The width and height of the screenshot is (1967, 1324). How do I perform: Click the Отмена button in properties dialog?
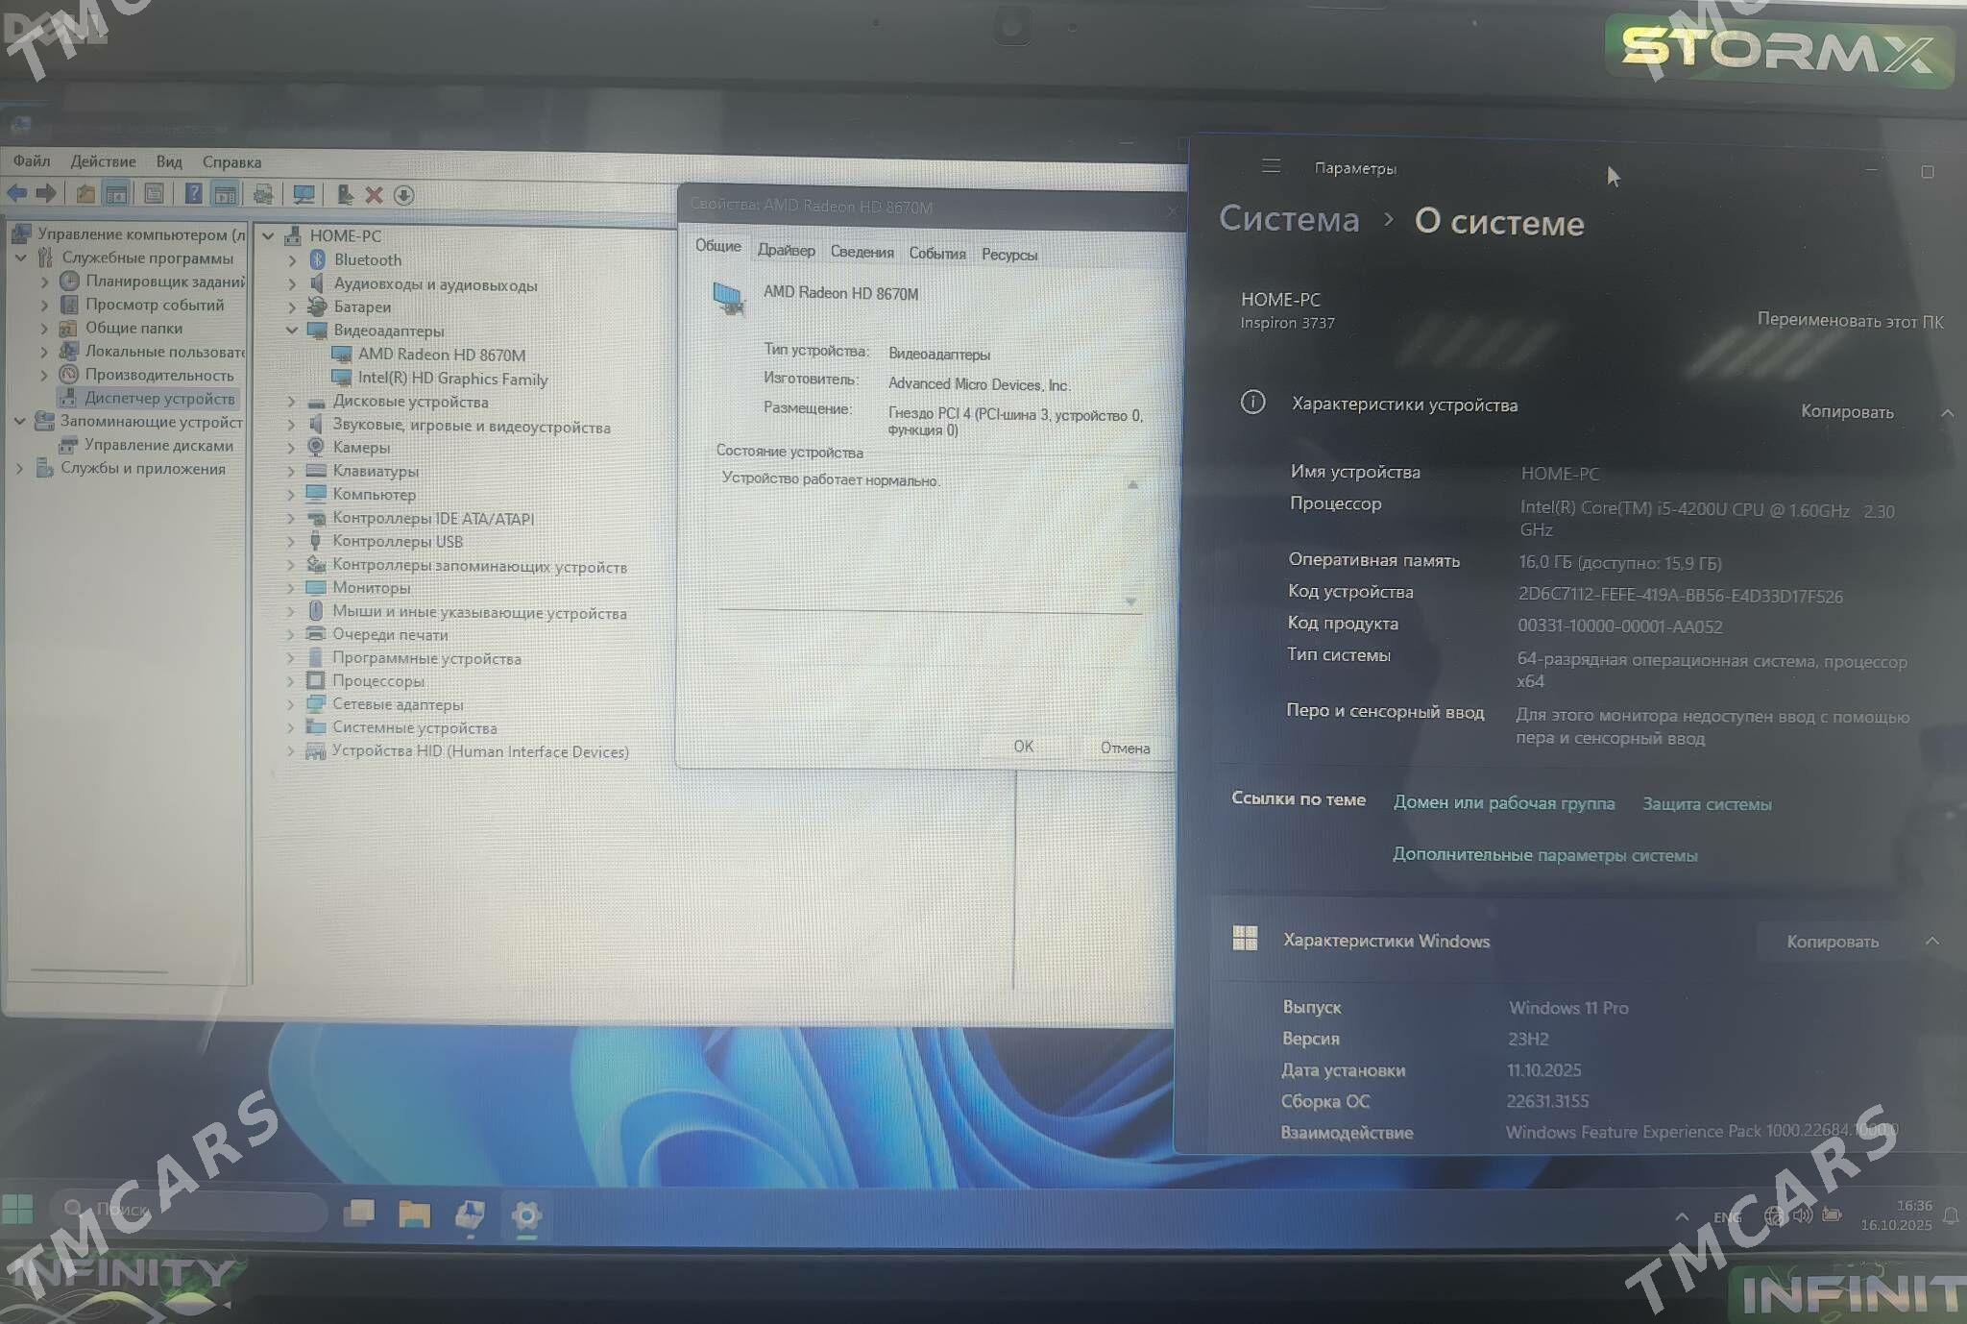pos(1124,748)
